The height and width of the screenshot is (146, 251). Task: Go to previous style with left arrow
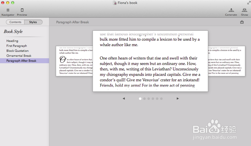(x=124, y=98)
